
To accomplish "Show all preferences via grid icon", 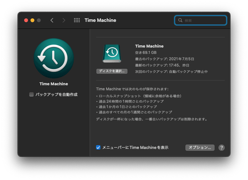I will point(77,20).
